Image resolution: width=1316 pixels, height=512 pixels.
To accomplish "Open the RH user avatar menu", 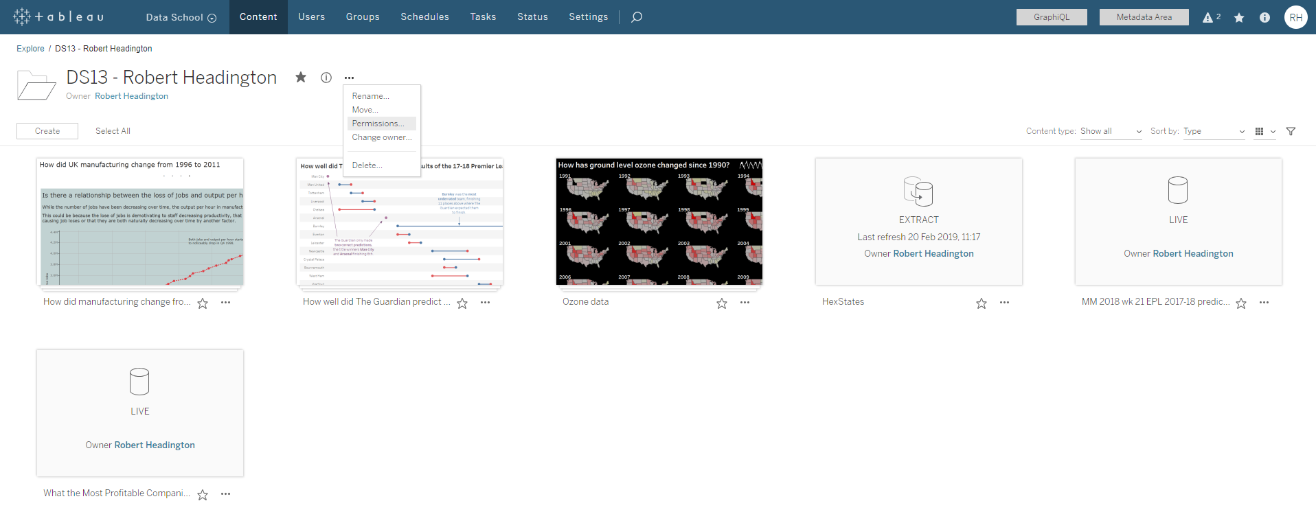I will [x=1295, y=17].
